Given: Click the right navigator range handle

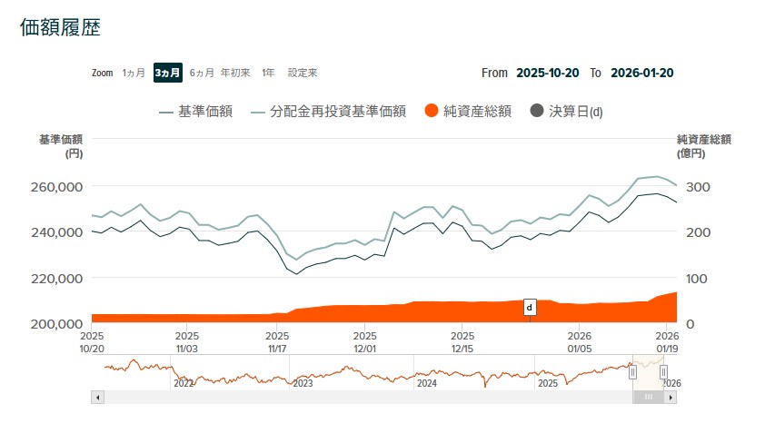Looking at the screenshot, I should [663, 371].
